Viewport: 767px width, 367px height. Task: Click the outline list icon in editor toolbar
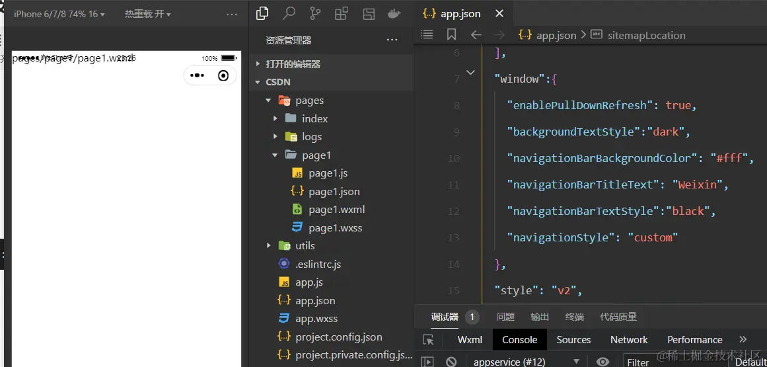(427, 35)
